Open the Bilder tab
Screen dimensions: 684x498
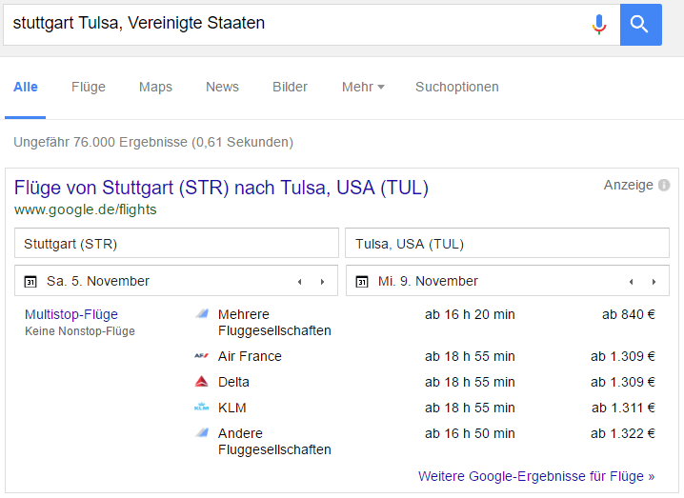[291, 87]
